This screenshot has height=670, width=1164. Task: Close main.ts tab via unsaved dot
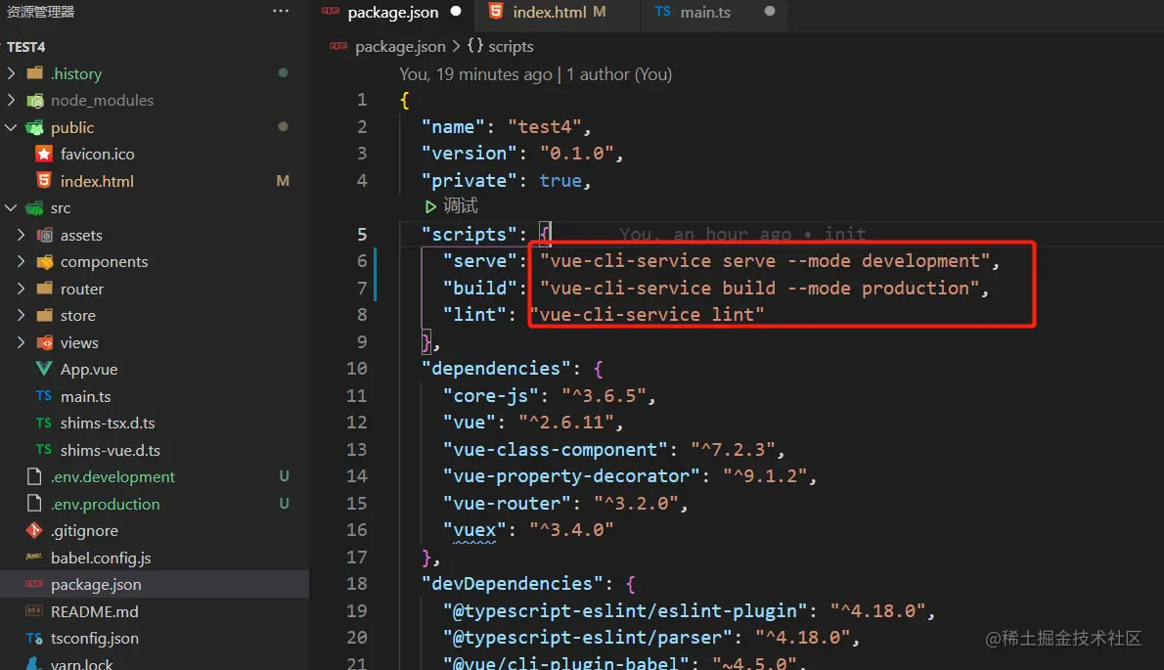pos(770,11)
